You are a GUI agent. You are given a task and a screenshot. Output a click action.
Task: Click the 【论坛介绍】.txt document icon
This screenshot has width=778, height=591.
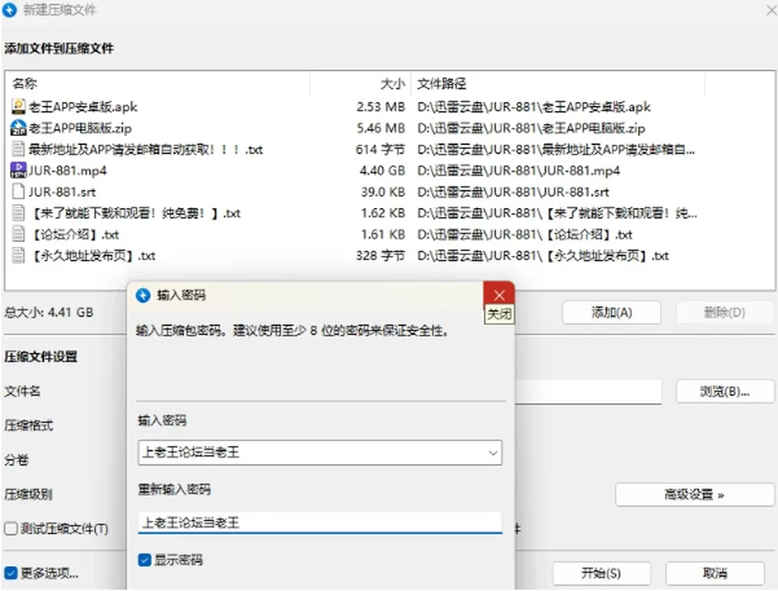pos(19,235)
